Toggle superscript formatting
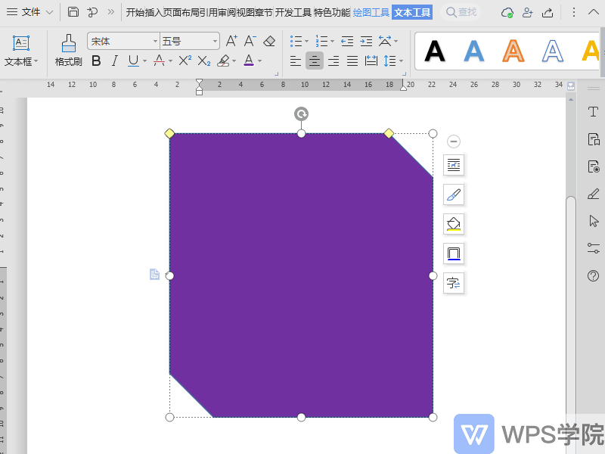This screenshot has height=454, width=605. [x=185, y=61]
